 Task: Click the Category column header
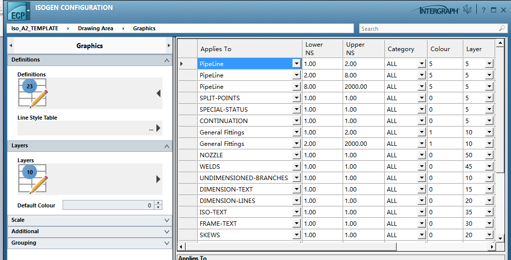[x=406, y=49]
